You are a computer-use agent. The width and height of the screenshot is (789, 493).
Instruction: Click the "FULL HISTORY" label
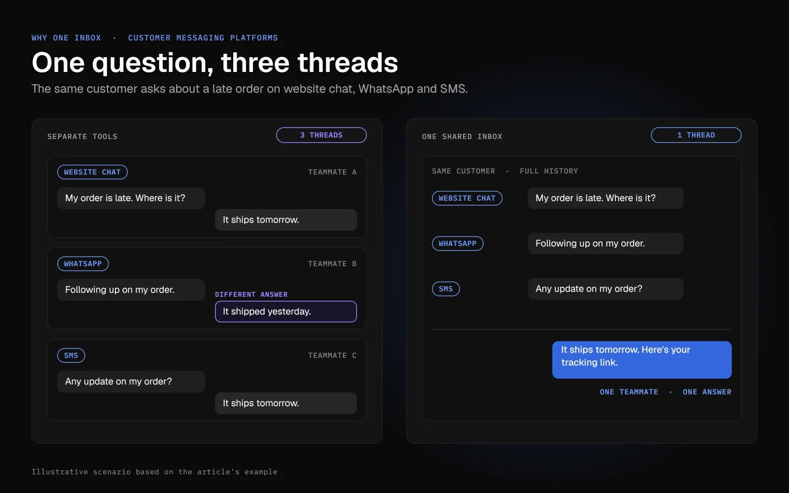(549, 171)
